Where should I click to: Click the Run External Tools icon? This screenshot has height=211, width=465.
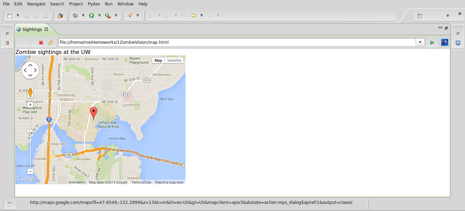tap(108, 16)
